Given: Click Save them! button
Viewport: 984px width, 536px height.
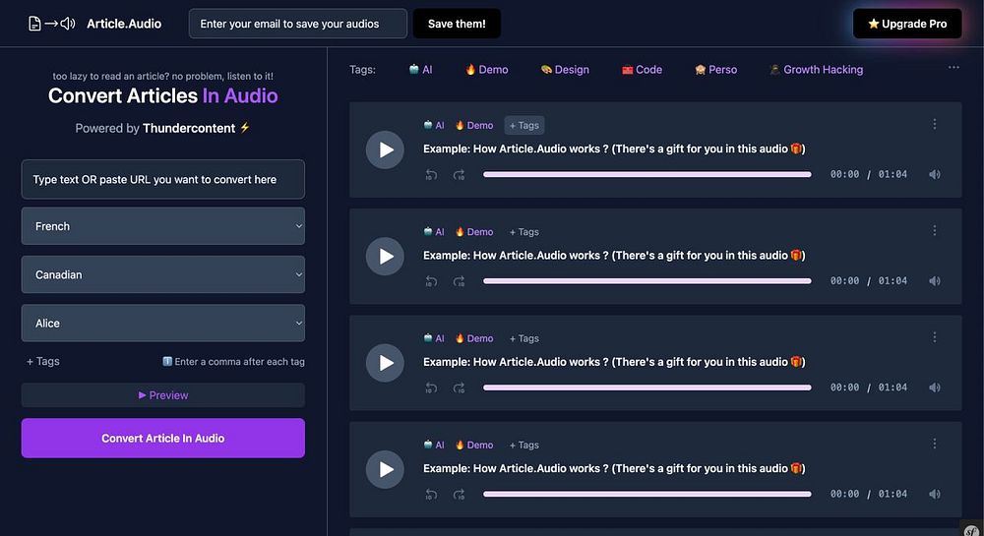Looking at the screenshot, I should [x=457, y=24].
